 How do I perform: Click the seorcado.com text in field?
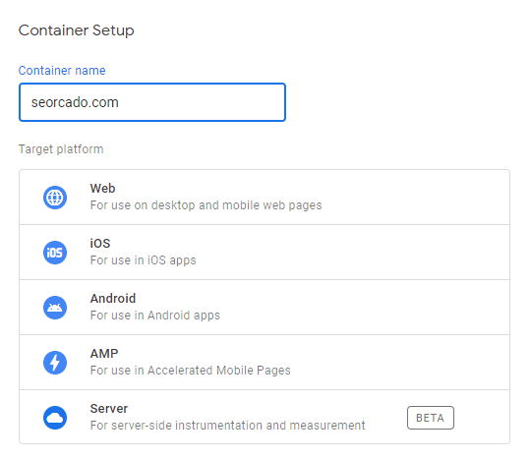[75, 102]
